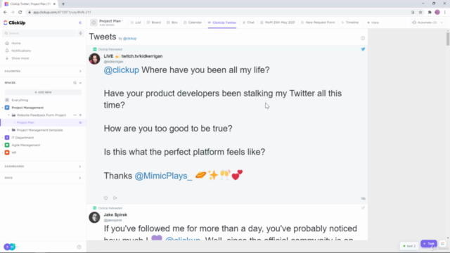Open the Website Feedback Form Project folder

[x=41, y=115]
